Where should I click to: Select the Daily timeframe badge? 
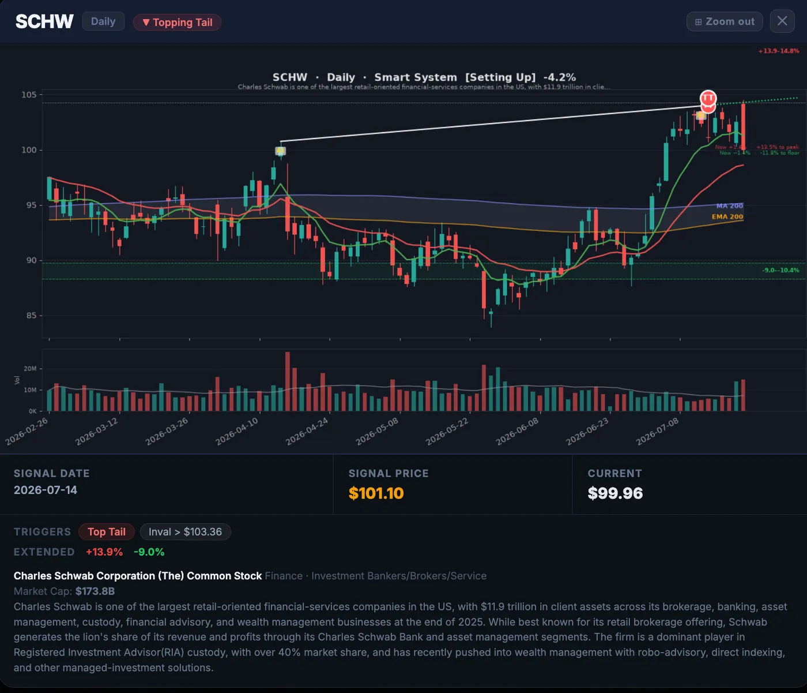point(103,21)
